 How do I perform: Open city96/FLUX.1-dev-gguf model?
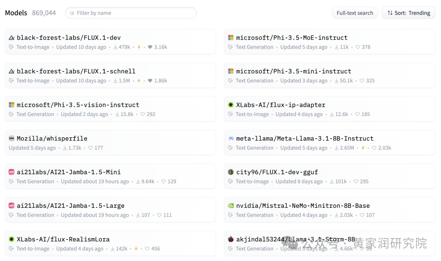277,172
